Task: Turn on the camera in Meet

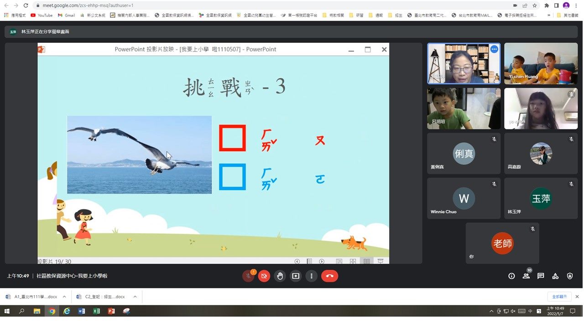Action: click(x=264, y=276)
